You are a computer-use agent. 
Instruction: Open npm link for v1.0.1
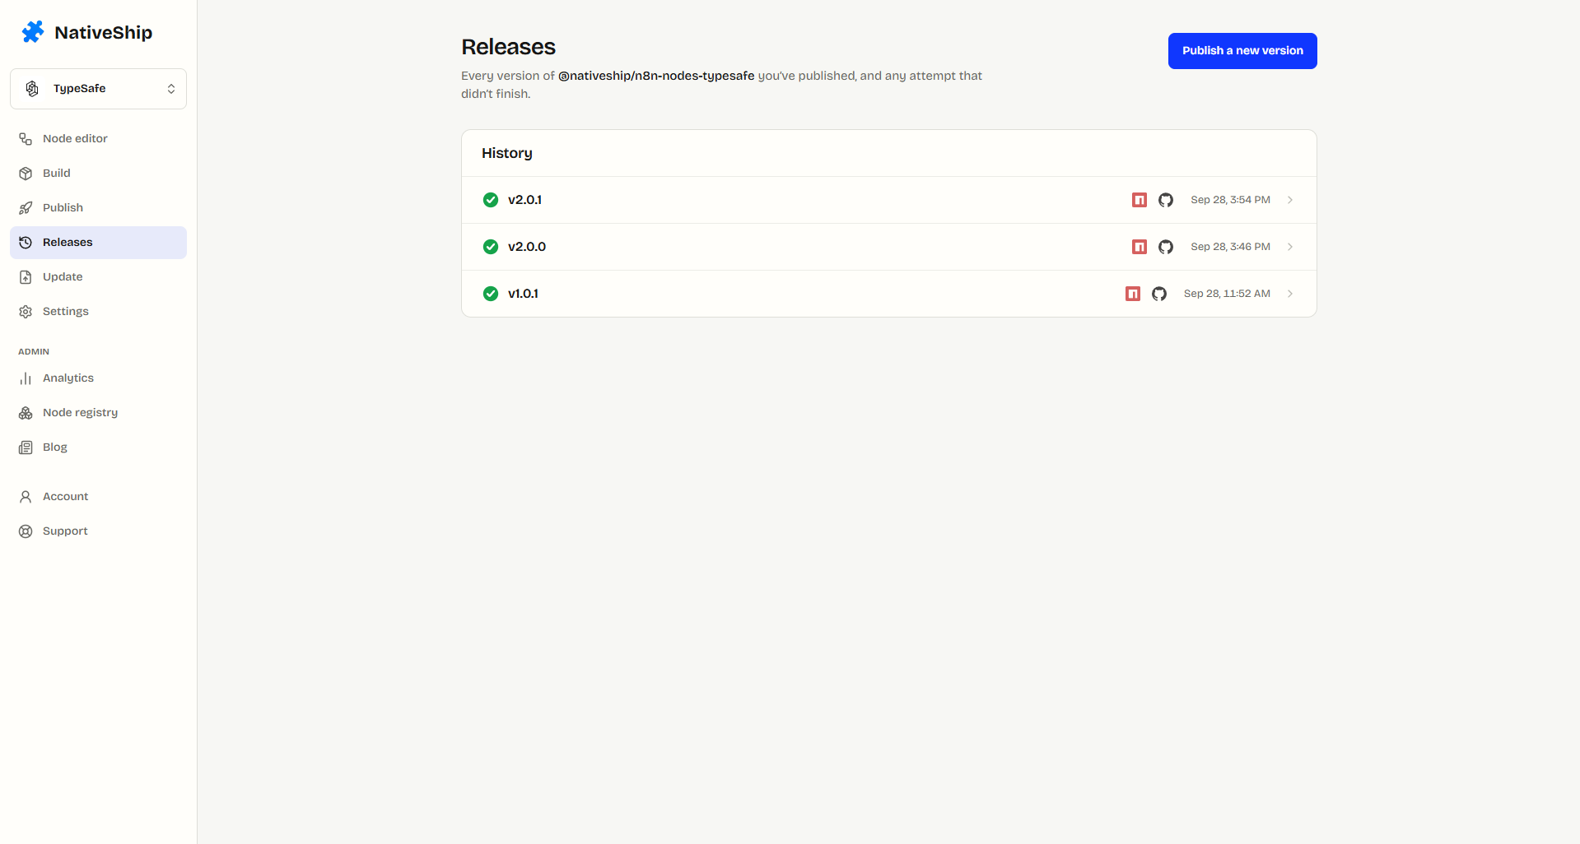click(1133, 294)
